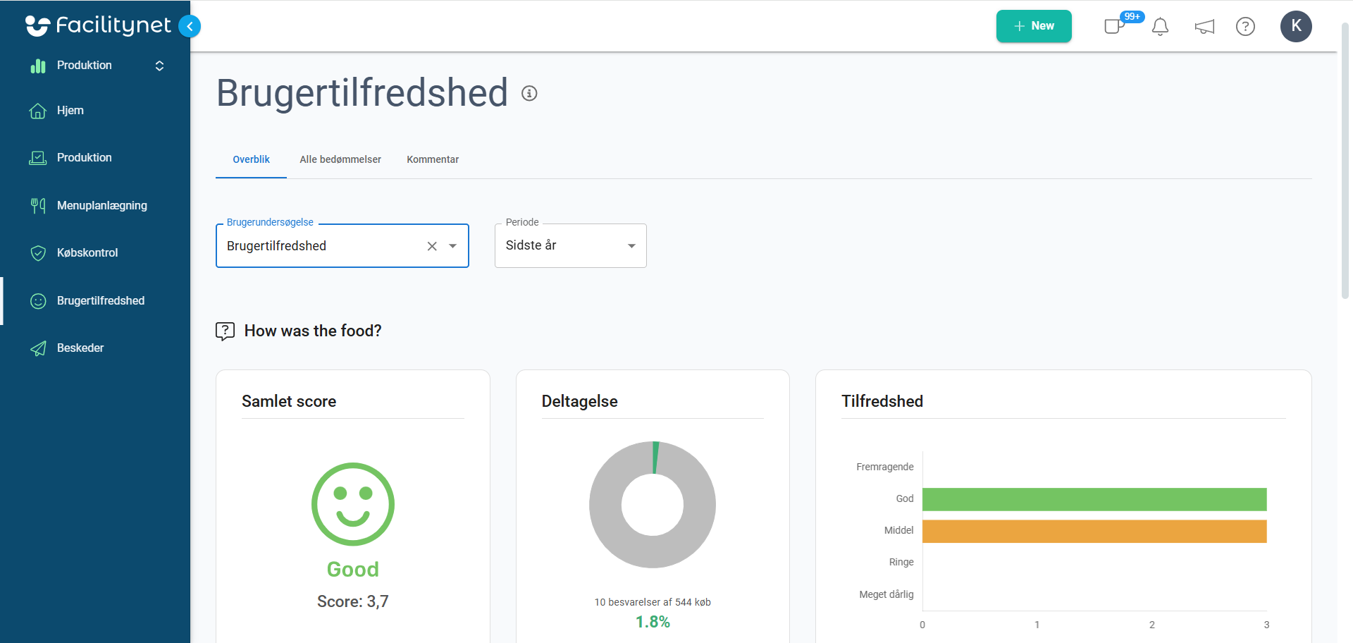Open the Periode dropdown
Screen dimensions: 1353x643
click(570, 245)
